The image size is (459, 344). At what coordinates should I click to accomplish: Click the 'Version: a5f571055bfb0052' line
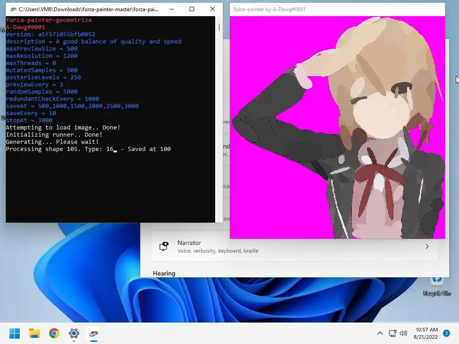[51, 34]
